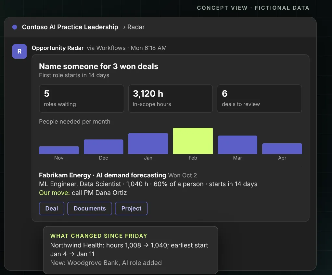This screenshot has width=332, height=275.
Task: Click the purple dot beside Contoso AI Practice Leadership
Action: [x=15, y=27]
